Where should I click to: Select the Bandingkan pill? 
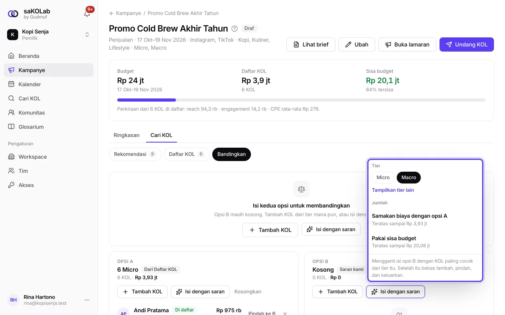tap(232, 154)
